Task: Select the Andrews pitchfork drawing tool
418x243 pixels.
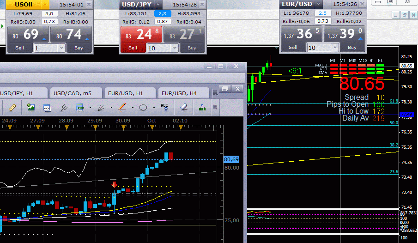Action: click(x=64, y=108)
